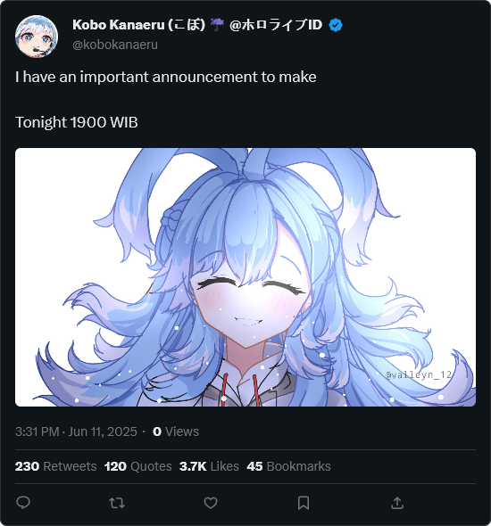Open Kobo Kanaeru's round profile avatar
491x526 pixels.
pyautogui.click(x=37, y=37)
